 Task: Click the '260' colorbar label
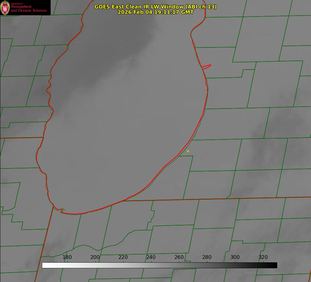point(179,257)
